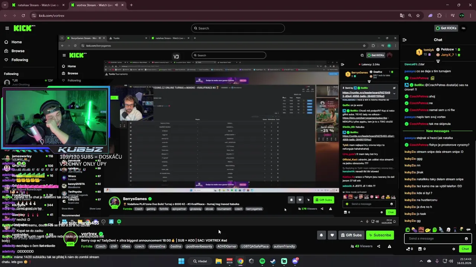Click the green alien chat emote
Image resolution: width=476 pixels, height=267 pixels.
tap(408, 230)
